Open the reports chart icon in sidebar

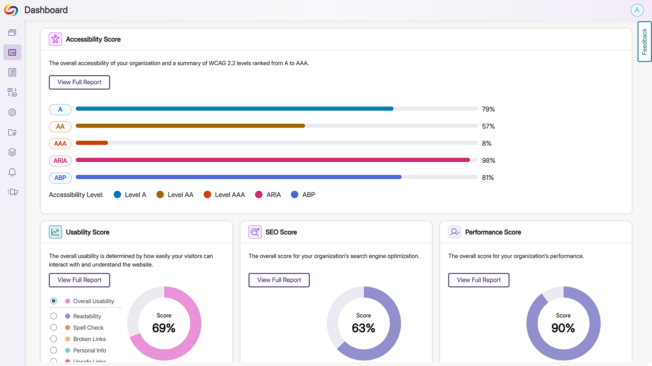12,72
